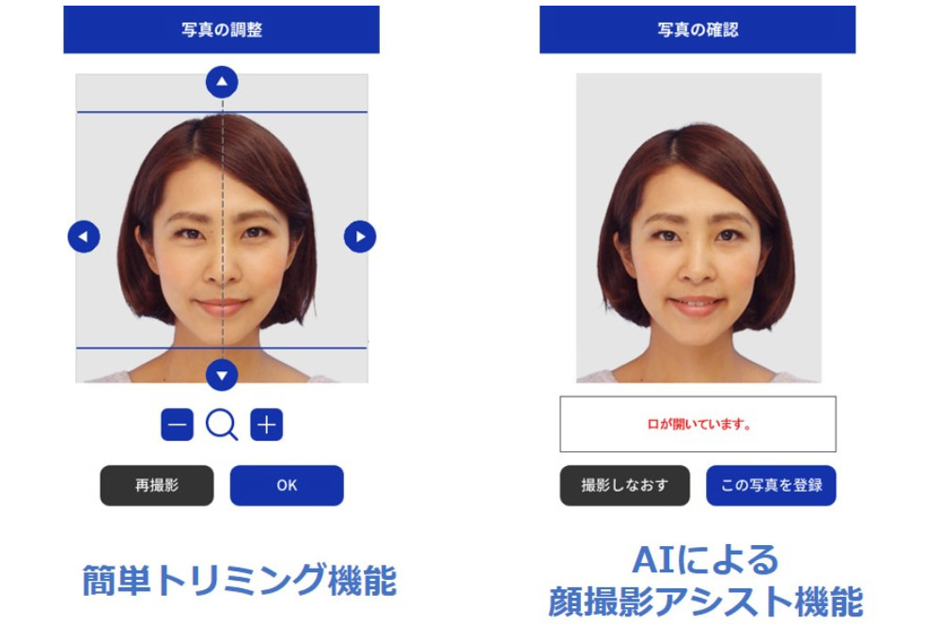Click the AIによる顔撮影アシスト機能 caption text
This screenshot has width=940, height=624.
point(706,580)
